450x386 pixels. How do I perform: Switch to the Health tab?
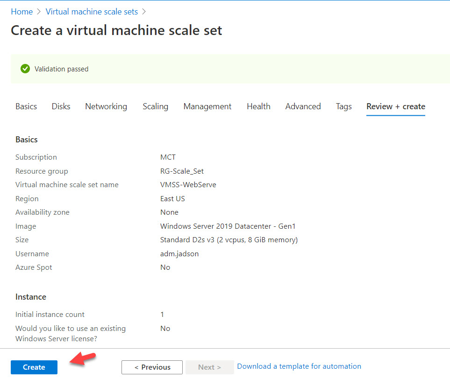(x=258, y=106)
